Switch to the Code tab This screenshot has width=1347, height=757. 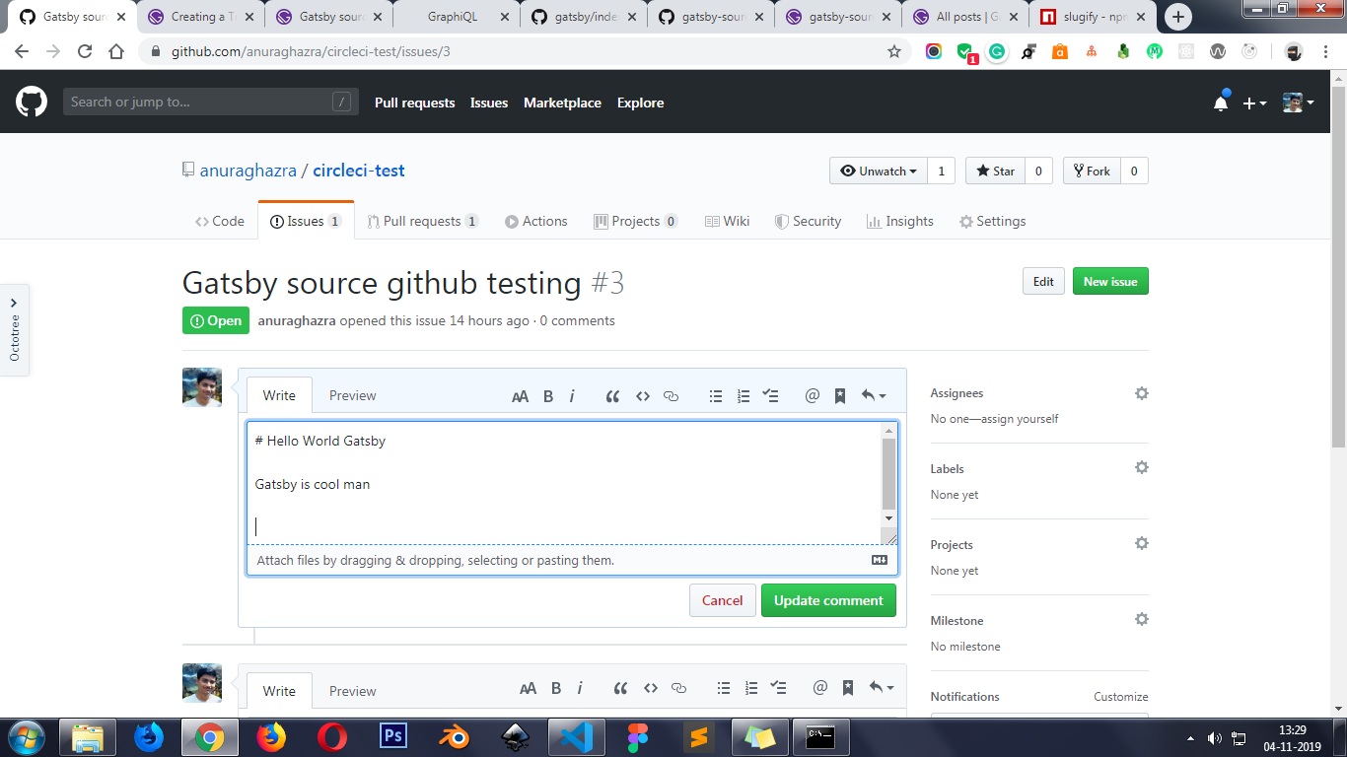[220, 221]
